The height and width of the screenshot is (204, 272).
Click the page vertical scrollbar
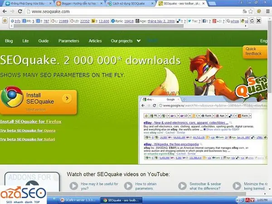coord(270,57)
